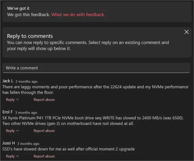Viewport: 194px width, 161px height.
Task: Click Erol F's '3 months ago' timestamp
Action: pyautogui.click(x=26, y=112)
